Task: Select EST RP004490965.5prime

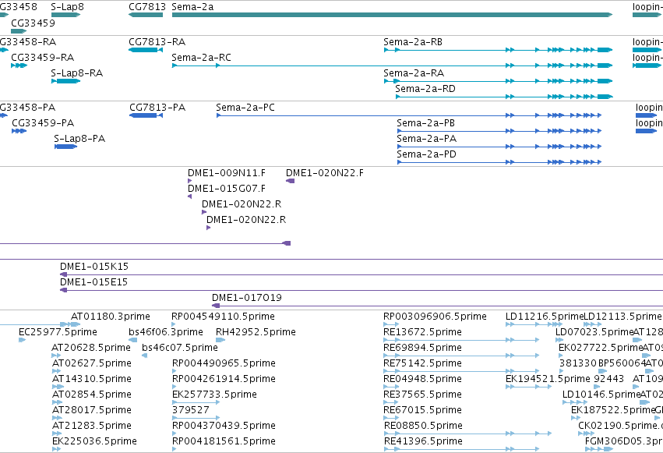Action: (175, 371)
